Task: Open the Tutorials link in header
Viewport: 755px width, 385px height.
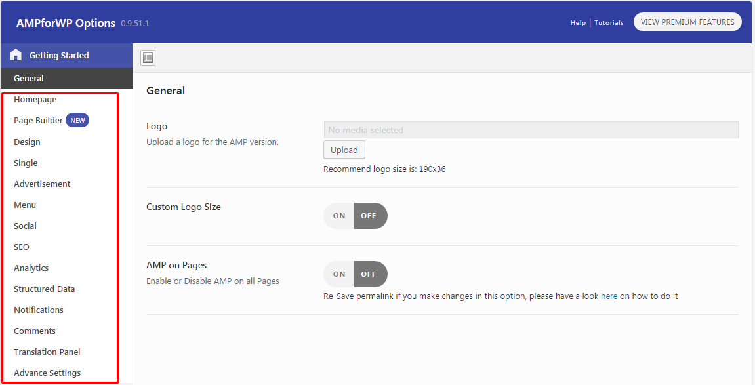Action: 609,23
